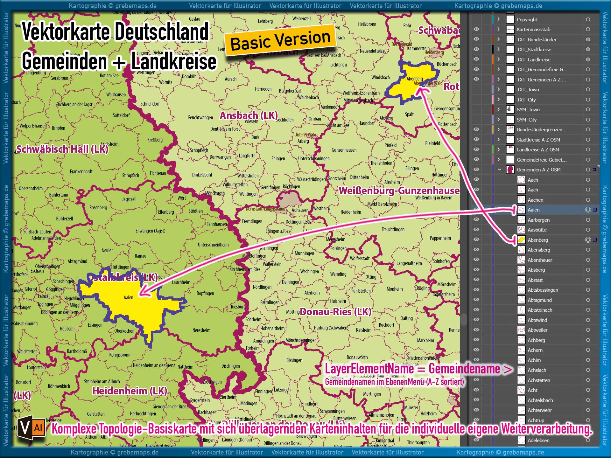Click the Abenberg selection indicator square

594,240
